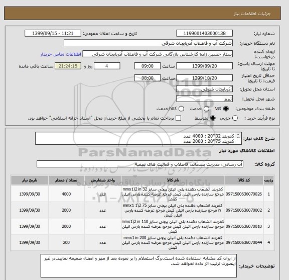
Task: Click the unit عدد in row 2
Action: pos(103,210)
